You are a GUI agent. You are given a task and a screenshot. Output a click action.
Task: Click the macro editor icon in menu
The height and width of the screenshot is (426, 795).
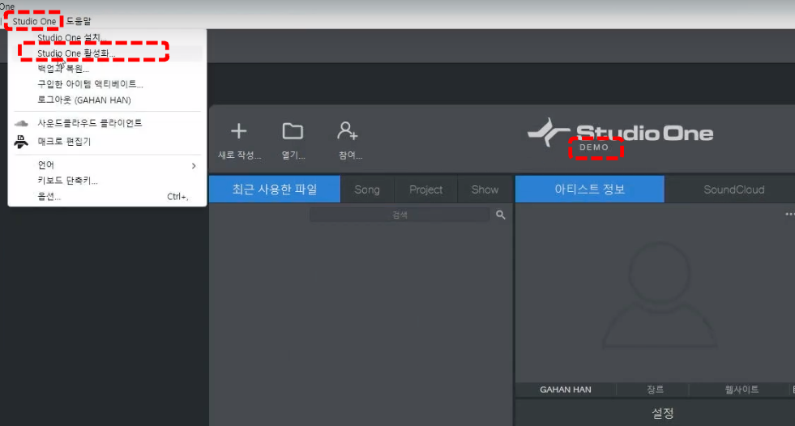21,142
